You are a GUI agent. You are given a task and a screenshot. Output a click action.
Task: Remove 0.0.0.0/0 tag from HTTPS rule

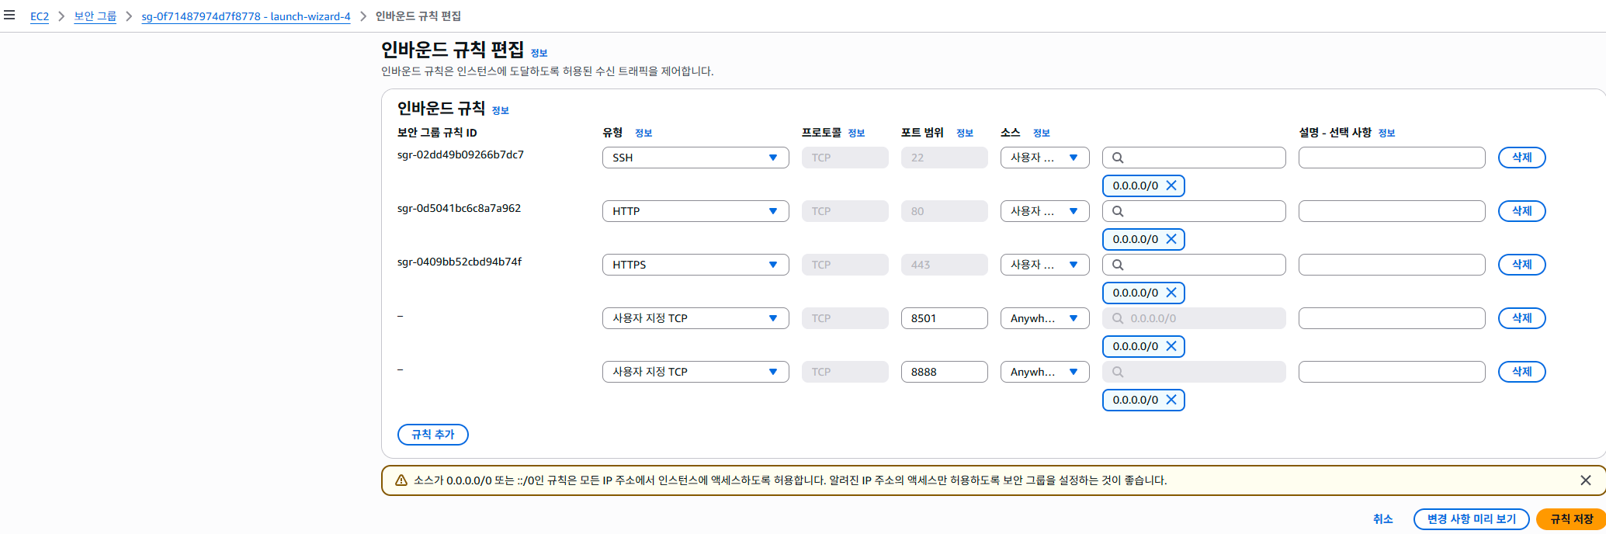(x=1171, y=293)
